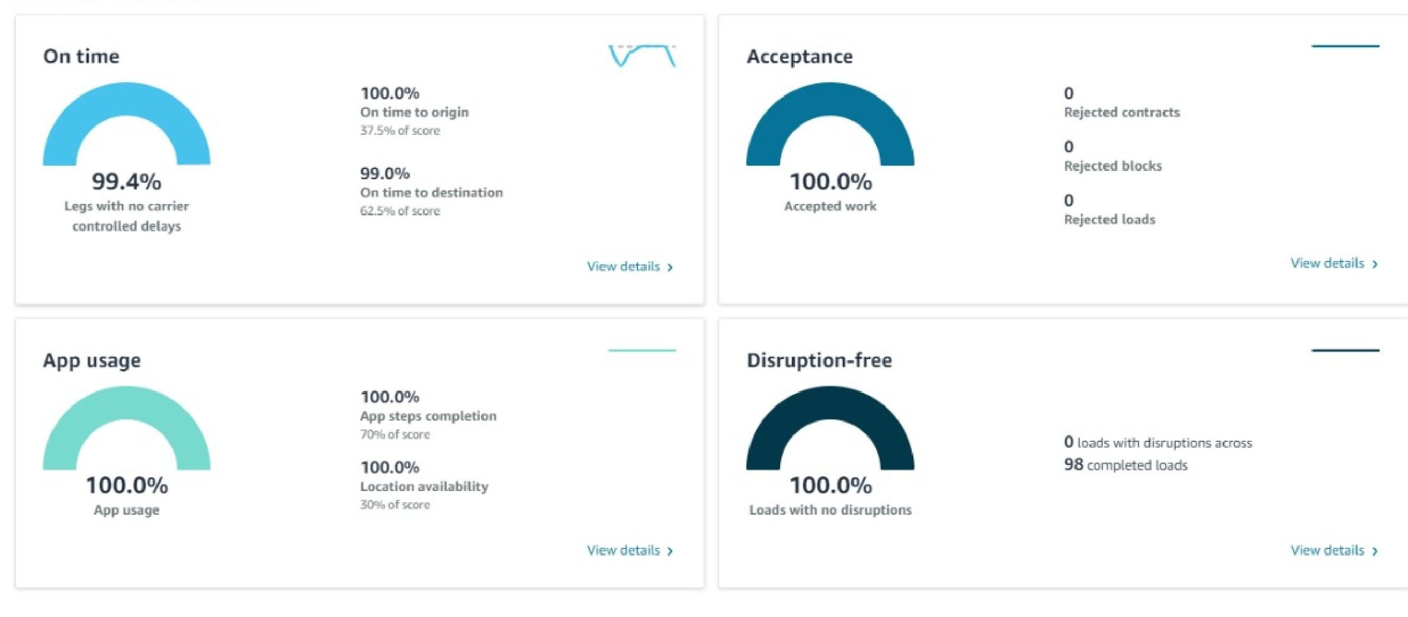Click the Disruption-free trend sparkline line
1408x617 pixels.
click(1345, 350)
